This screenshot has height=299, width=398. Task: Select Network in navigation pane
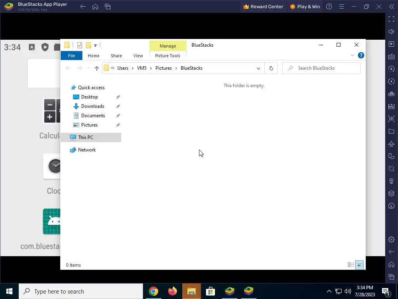(87, 150)
